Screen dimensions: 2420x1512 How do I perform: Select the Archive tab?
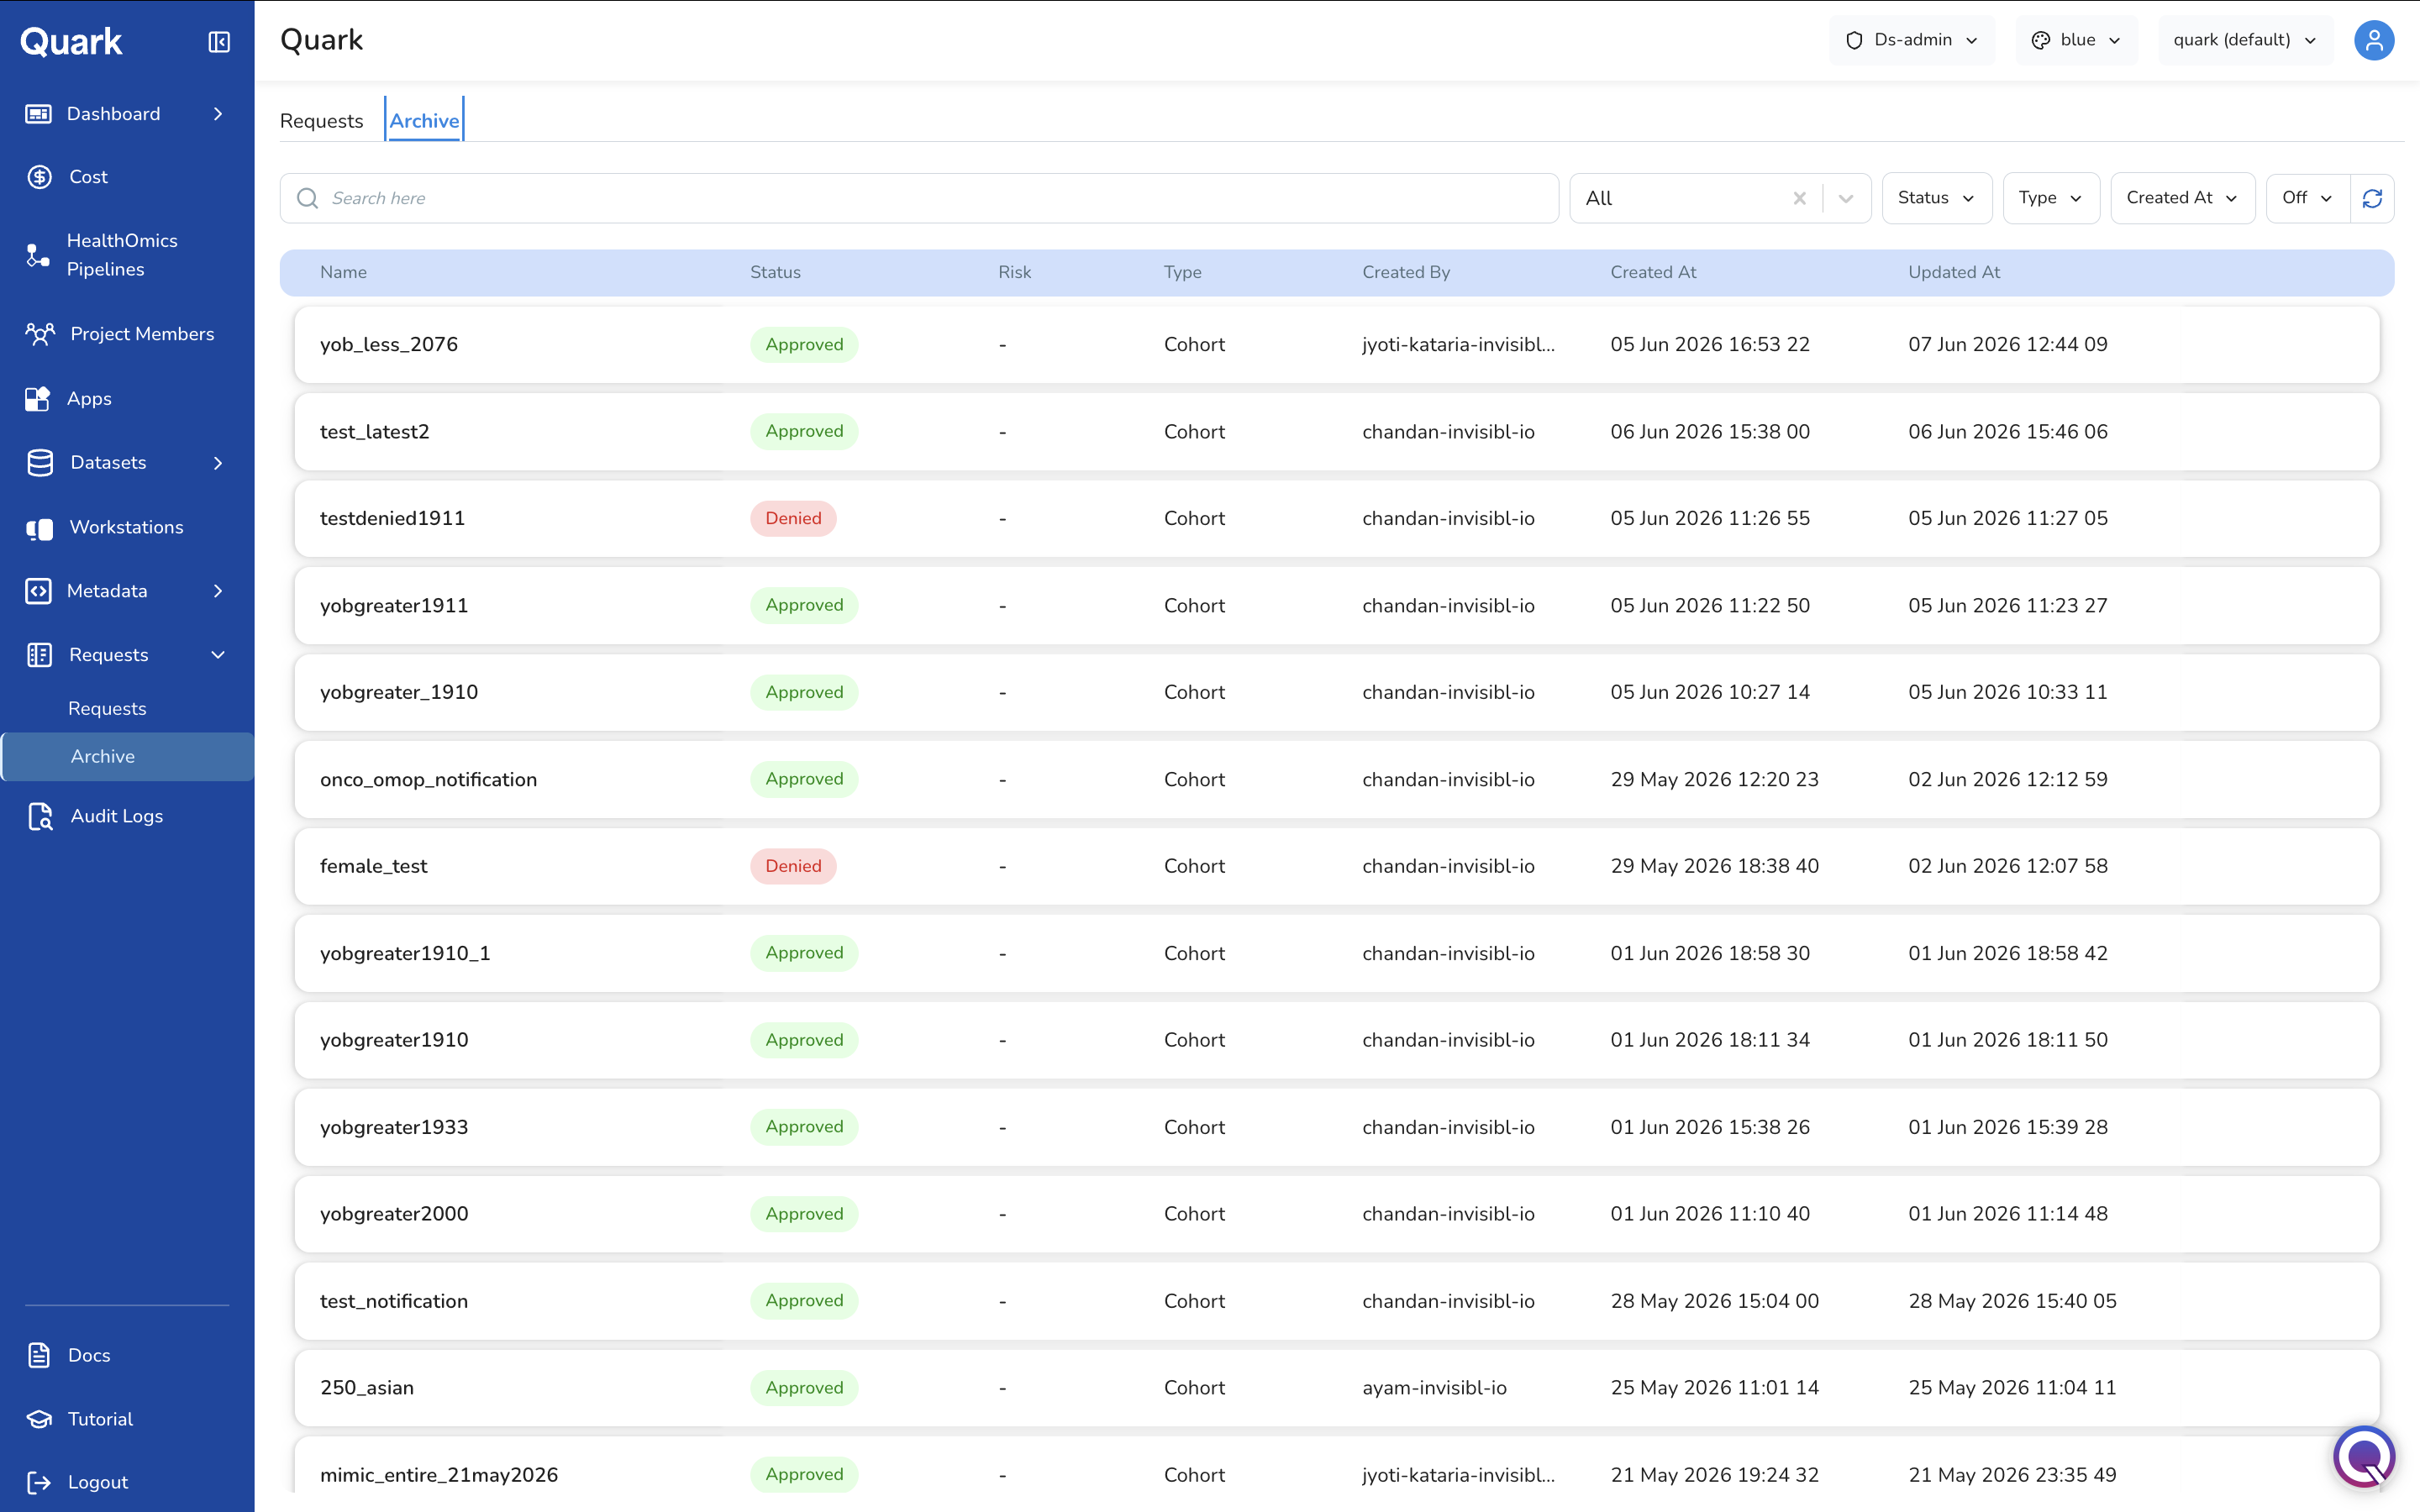(424, 121)
